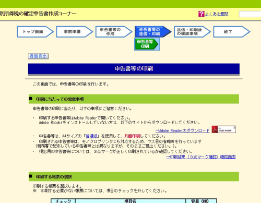This screenshot has width=261, height=203.
Task: Click the question mark help icon
Action: [201, 14]
